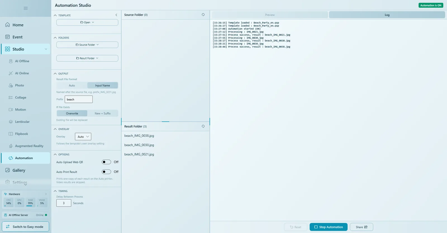Open the Flipbook studio page
This screenshot has height=233, width=447.
25,134
